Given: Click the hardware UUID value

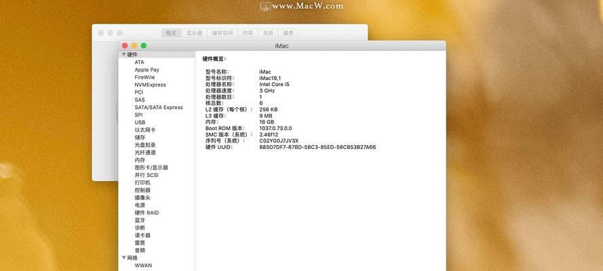Looking at the screenshot, I should click(x=317, y=147).
